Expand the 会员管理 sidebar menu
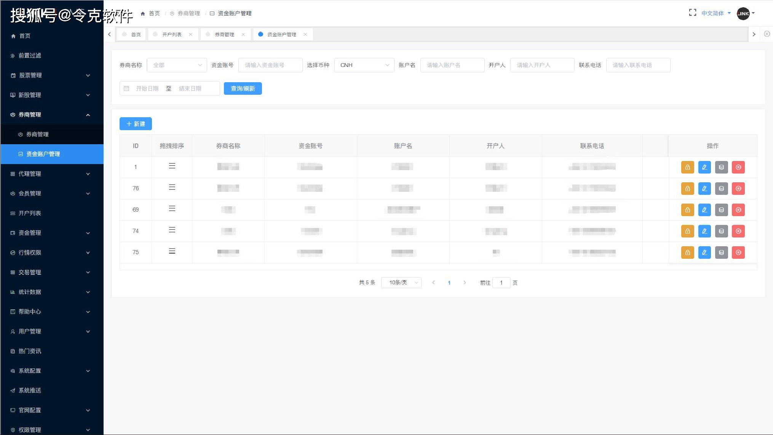773x435 pixels. [x=52, y=193]
